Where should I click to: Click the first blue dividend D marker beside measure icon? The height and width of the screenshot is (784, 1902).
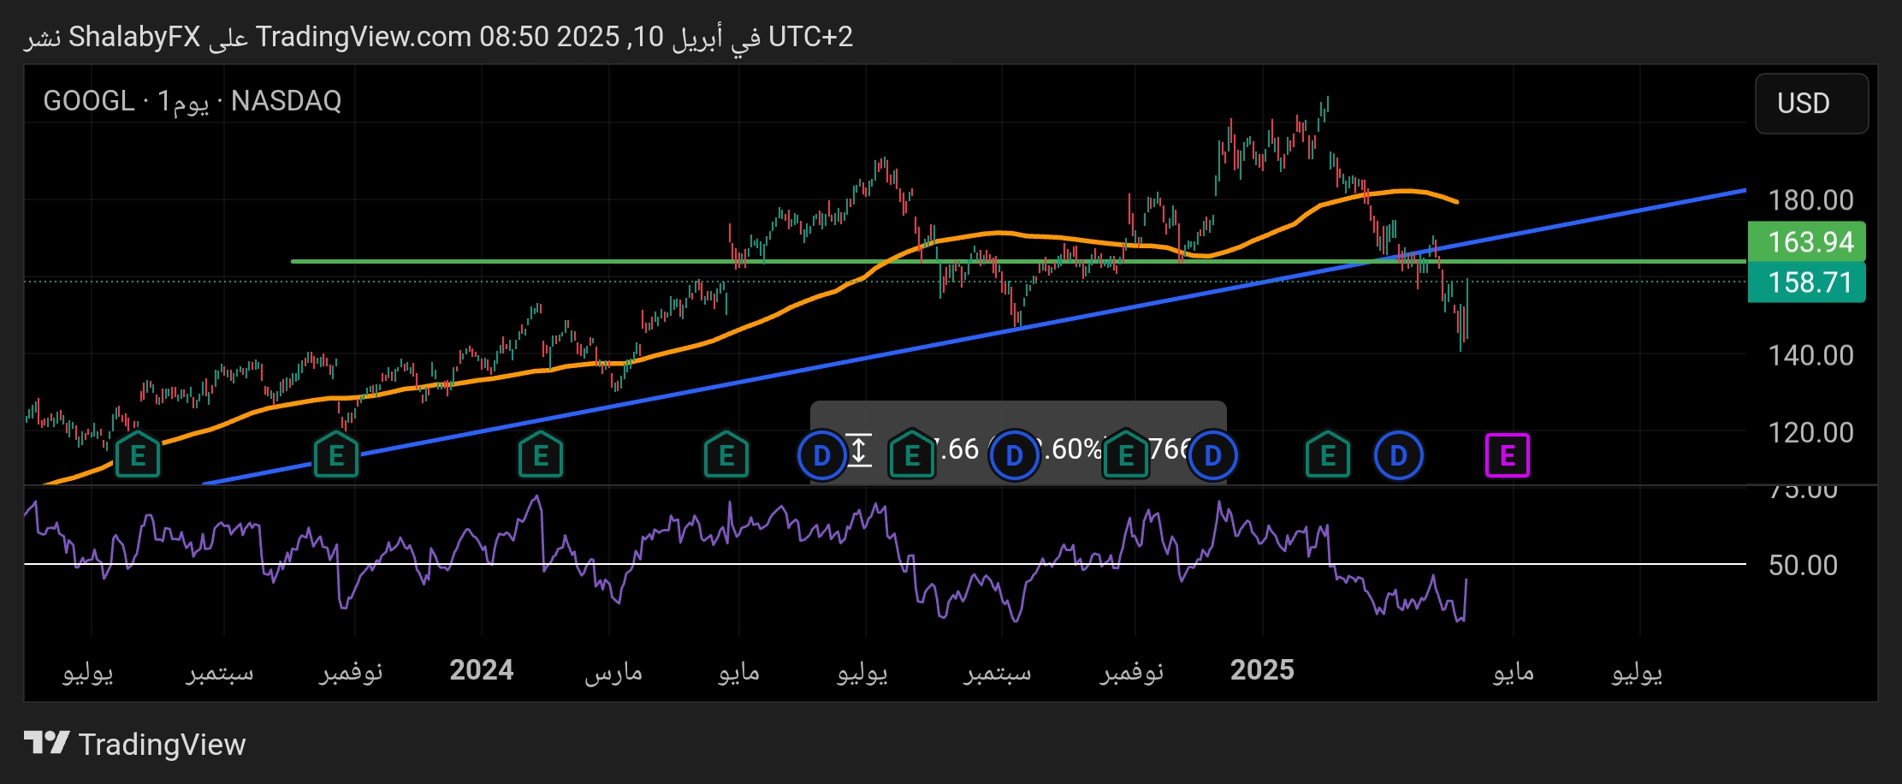pyautogui.click(x=821, y=455)
